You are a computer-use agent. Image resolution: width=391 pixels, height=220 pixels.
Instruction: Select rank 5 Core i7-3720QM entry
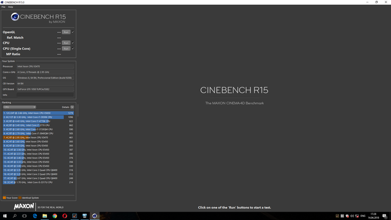(x=38, y=129)
